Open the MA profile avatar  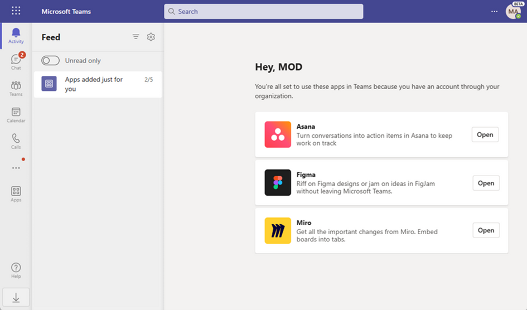click(513, 11)
